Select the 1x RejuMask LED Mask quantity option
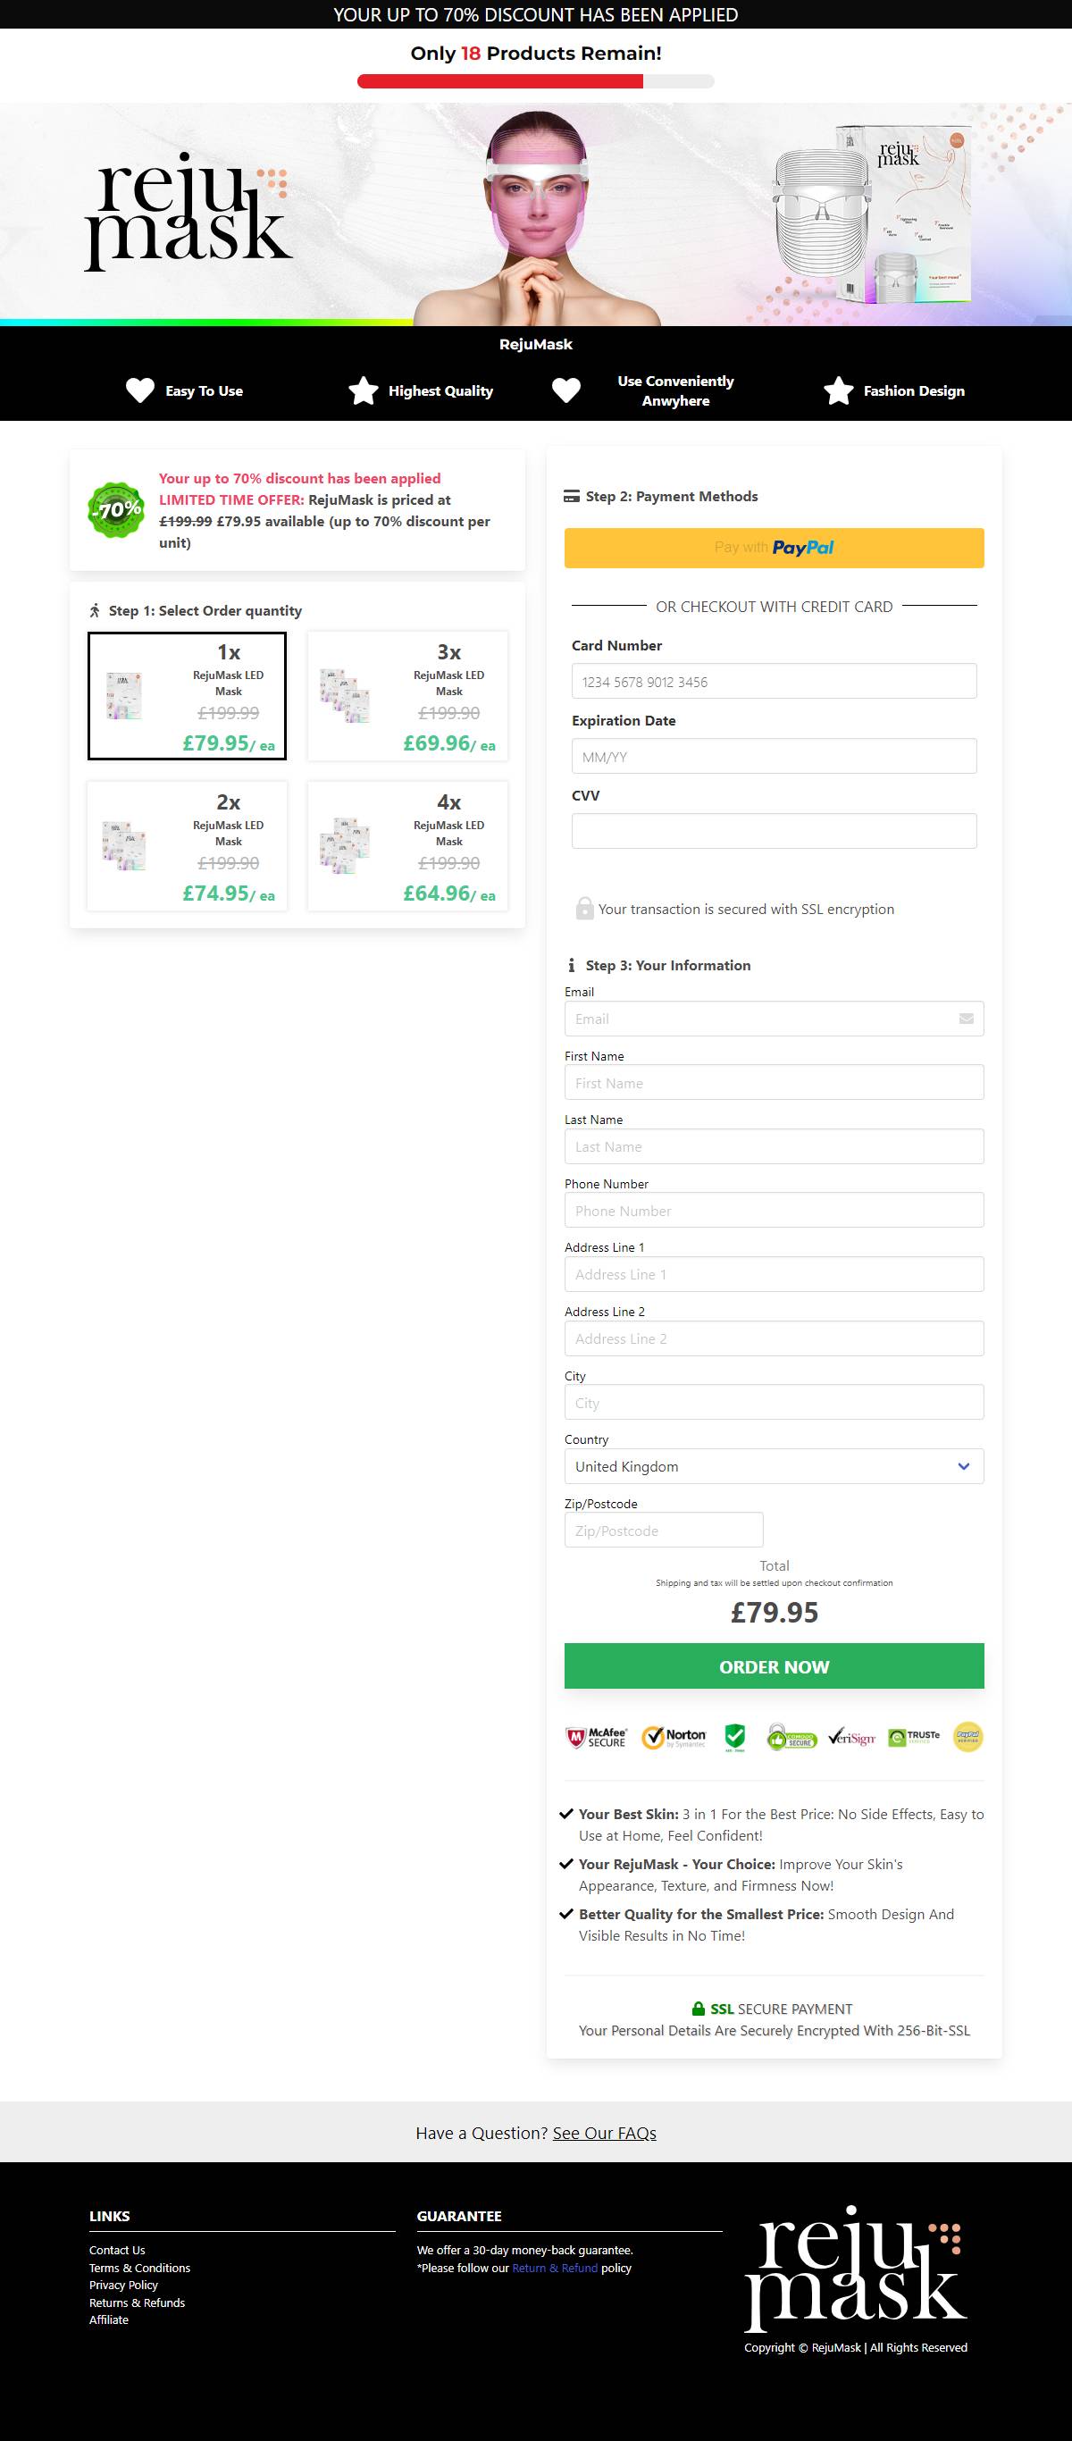This screenshot has height=2441, width=1072. click(x=187, y=697)
